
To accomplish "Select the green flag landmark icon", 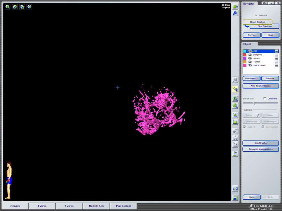I will (x=235, y=154).
